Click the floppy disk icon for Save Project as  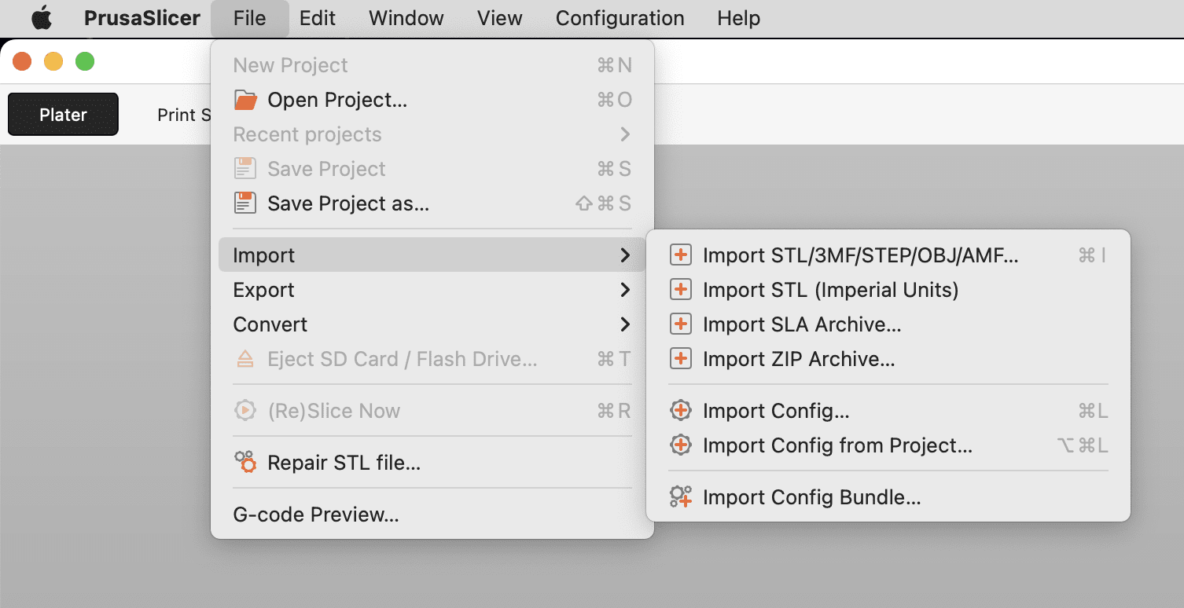coord(246,203)
